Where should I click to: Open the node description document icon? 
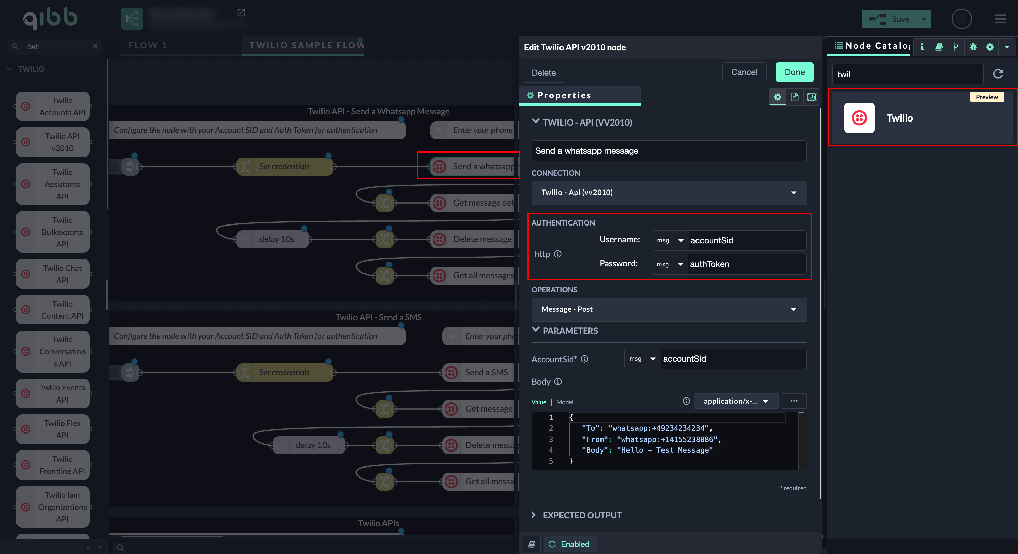[794, 97]
